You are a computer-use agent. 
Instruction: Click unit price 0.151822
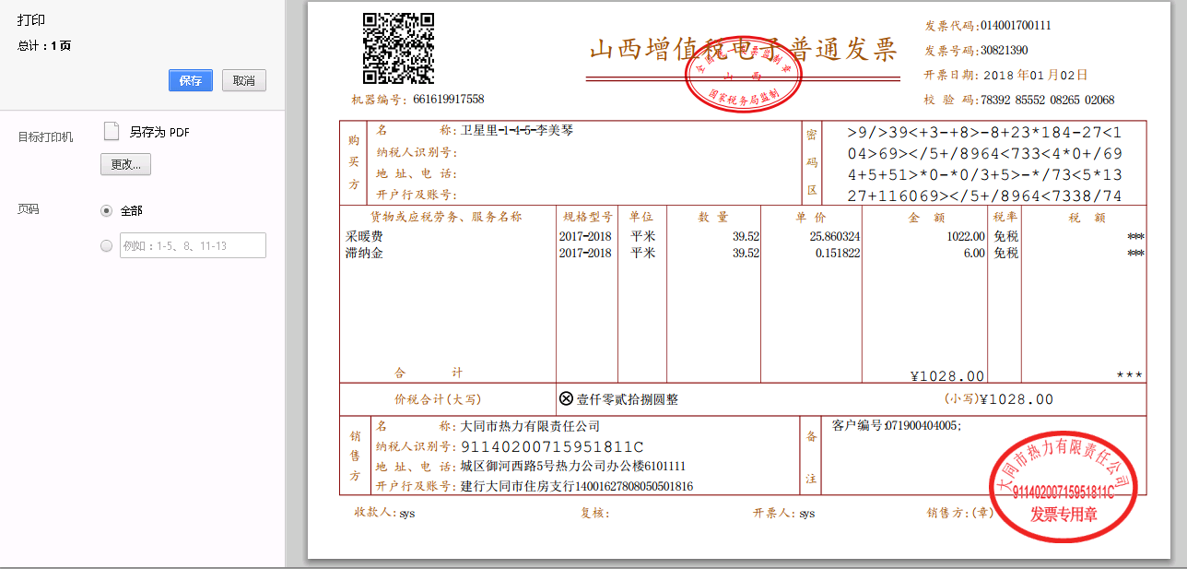coord(838,253)
